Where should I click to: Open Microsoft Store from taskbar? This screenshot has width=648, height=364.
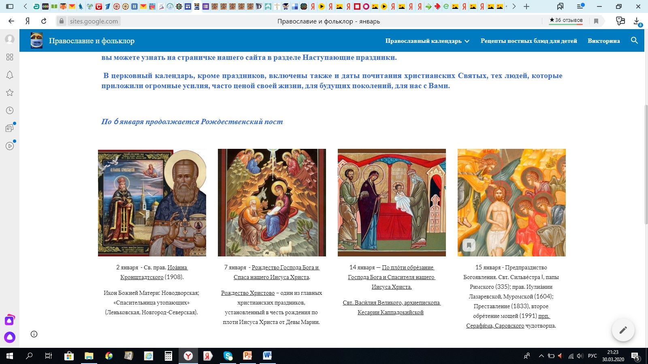tap(69, 356)
